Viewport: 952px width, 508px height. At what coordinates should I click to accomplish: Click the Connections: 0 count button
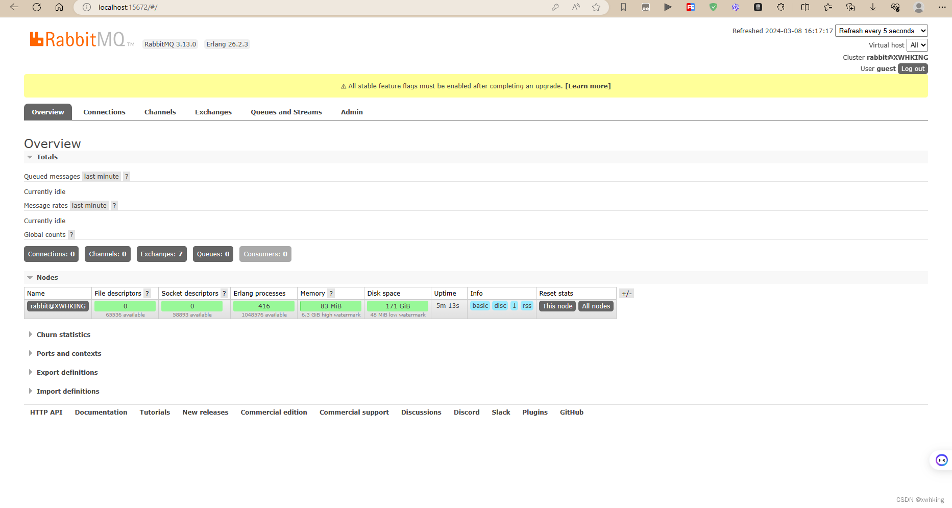pyautogui.click(x=51, y=254)
